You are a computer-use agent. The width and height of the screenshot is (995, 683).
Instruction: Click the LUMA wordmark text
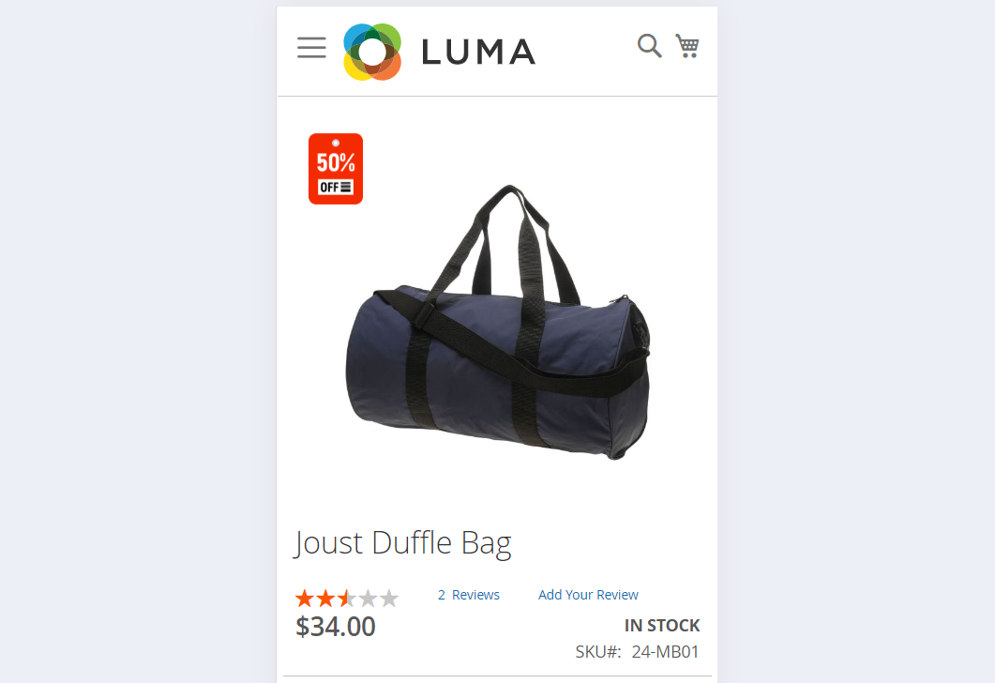coord(478,52)
